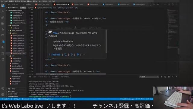Click the blue globe icon in hover popup
The height and width of the screenshot is (109, 193).
point(78,54)
